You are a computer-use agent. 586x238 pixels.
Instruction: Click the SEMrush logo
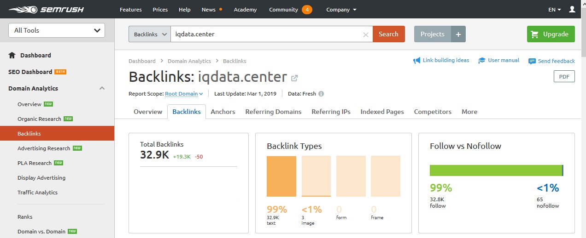click(45, 9)
